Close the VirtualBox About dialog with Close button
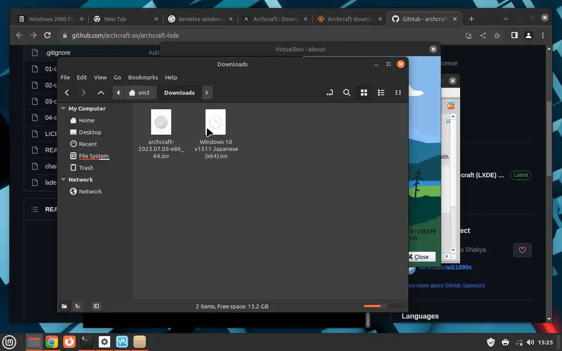 click(421, 257)
